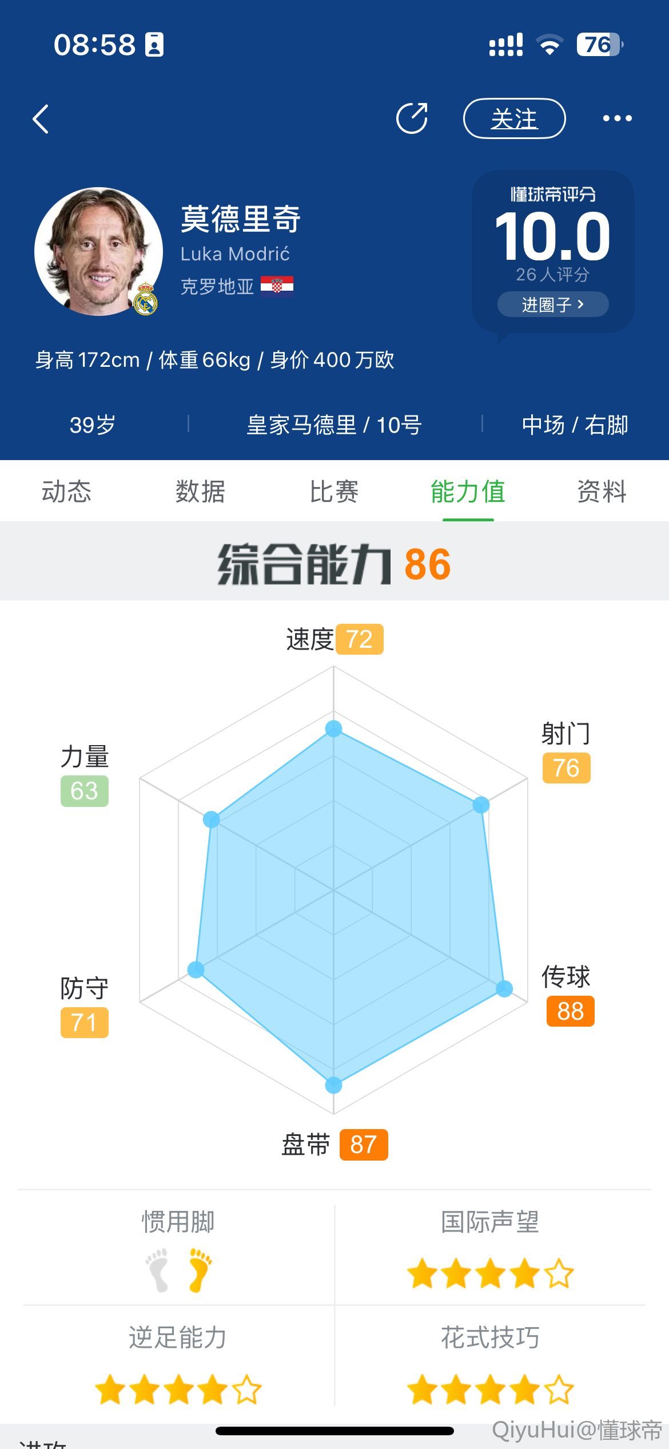Follow the player with 关注 button

coord(514,118)
